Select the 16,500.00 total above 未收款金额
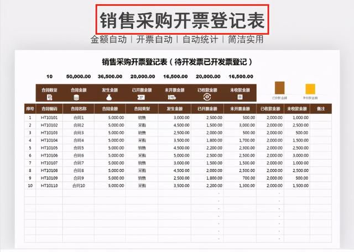354x252 pixels. pyautogui.click(x=241, y=76)
